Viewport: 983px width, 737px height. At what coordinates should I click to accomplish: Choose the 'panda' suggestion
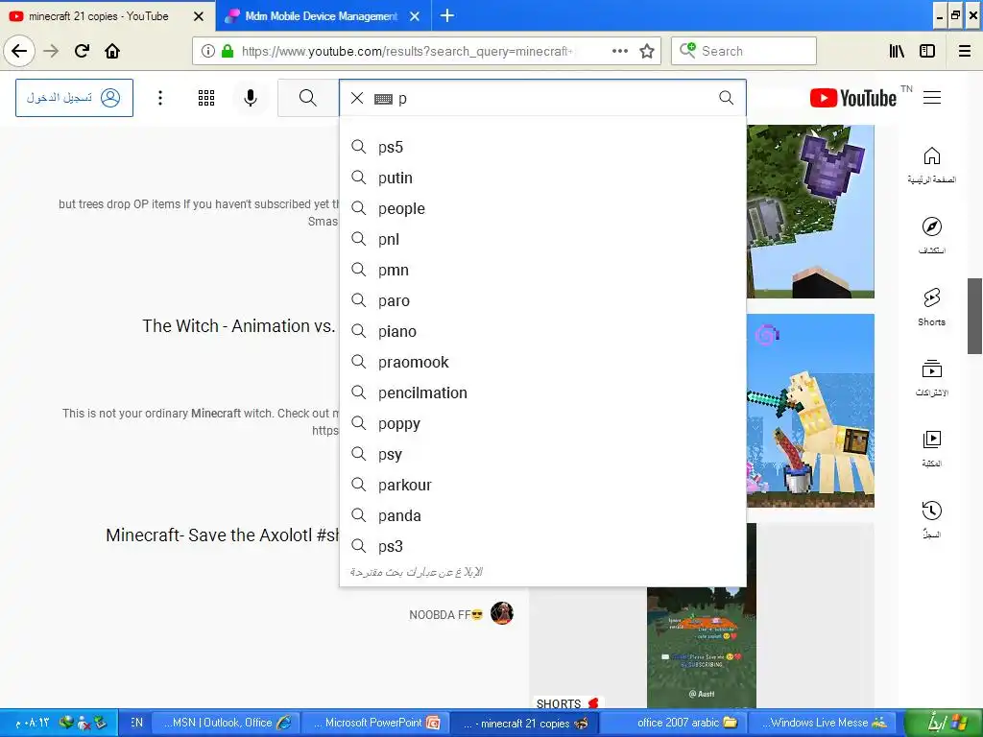click(x=542, y=515)
